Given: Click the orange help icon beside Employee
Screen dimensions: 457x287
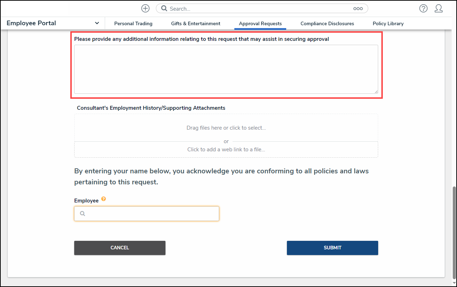Looking at the screenshot, I should point(104,199).
